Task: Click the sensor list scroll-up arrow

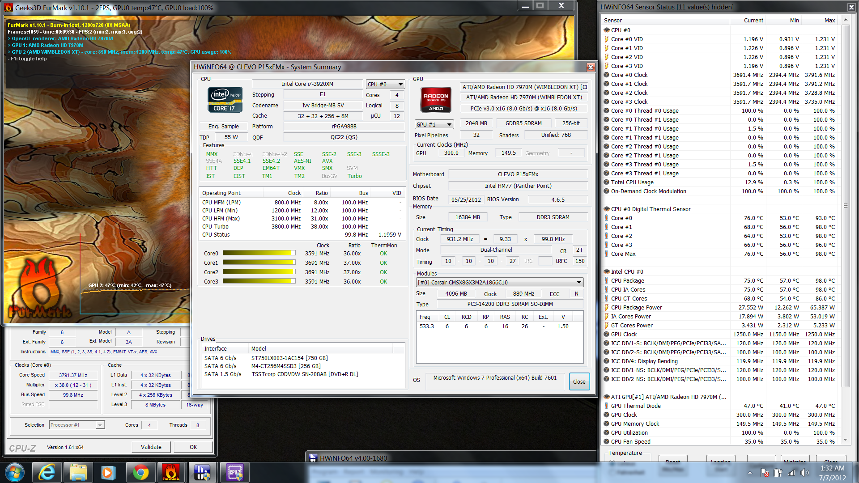Action: pyautogui.click(x=846, y=20)
